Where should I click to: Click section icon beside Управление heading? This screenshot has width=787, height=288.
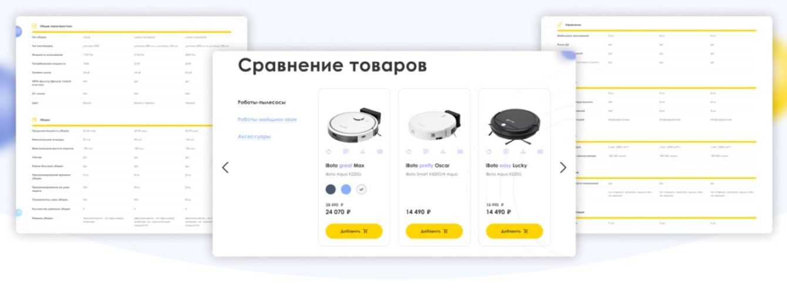pos(560,25)
